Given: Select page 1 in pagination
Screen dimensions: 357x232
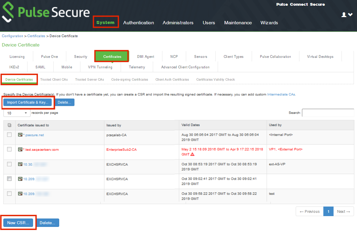Looking at the screenshot, I should (x=328, y=211).
